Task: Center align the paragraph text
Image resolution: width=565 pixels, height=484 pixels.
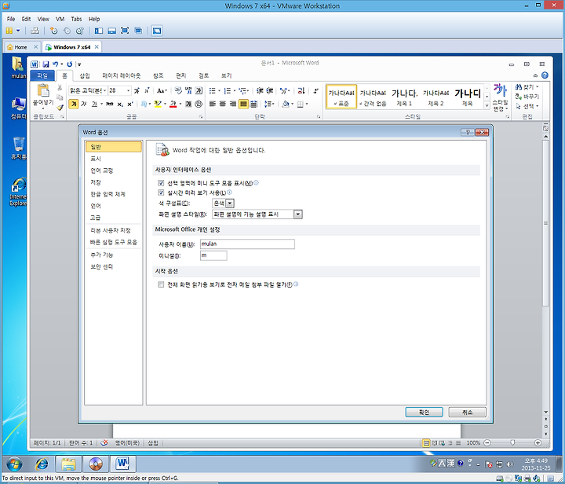Action: point(223,104)
